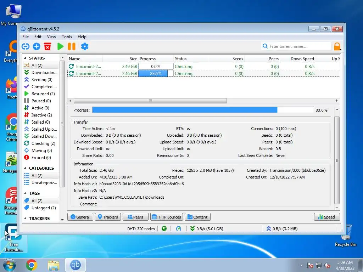Select the Active (0) filter

click(x=41, y=108)
